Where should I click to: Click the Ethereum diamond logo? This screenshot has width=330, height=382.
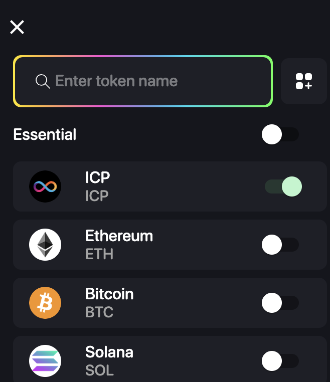coord(45,245)
